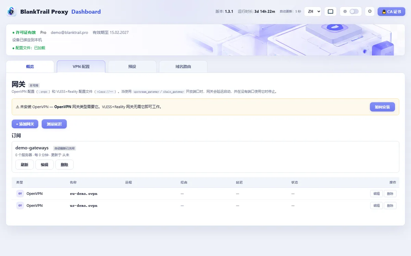Click the 自动刷新已关闭 badge
This screenshot has height=256, width=411.
(64, 148)
